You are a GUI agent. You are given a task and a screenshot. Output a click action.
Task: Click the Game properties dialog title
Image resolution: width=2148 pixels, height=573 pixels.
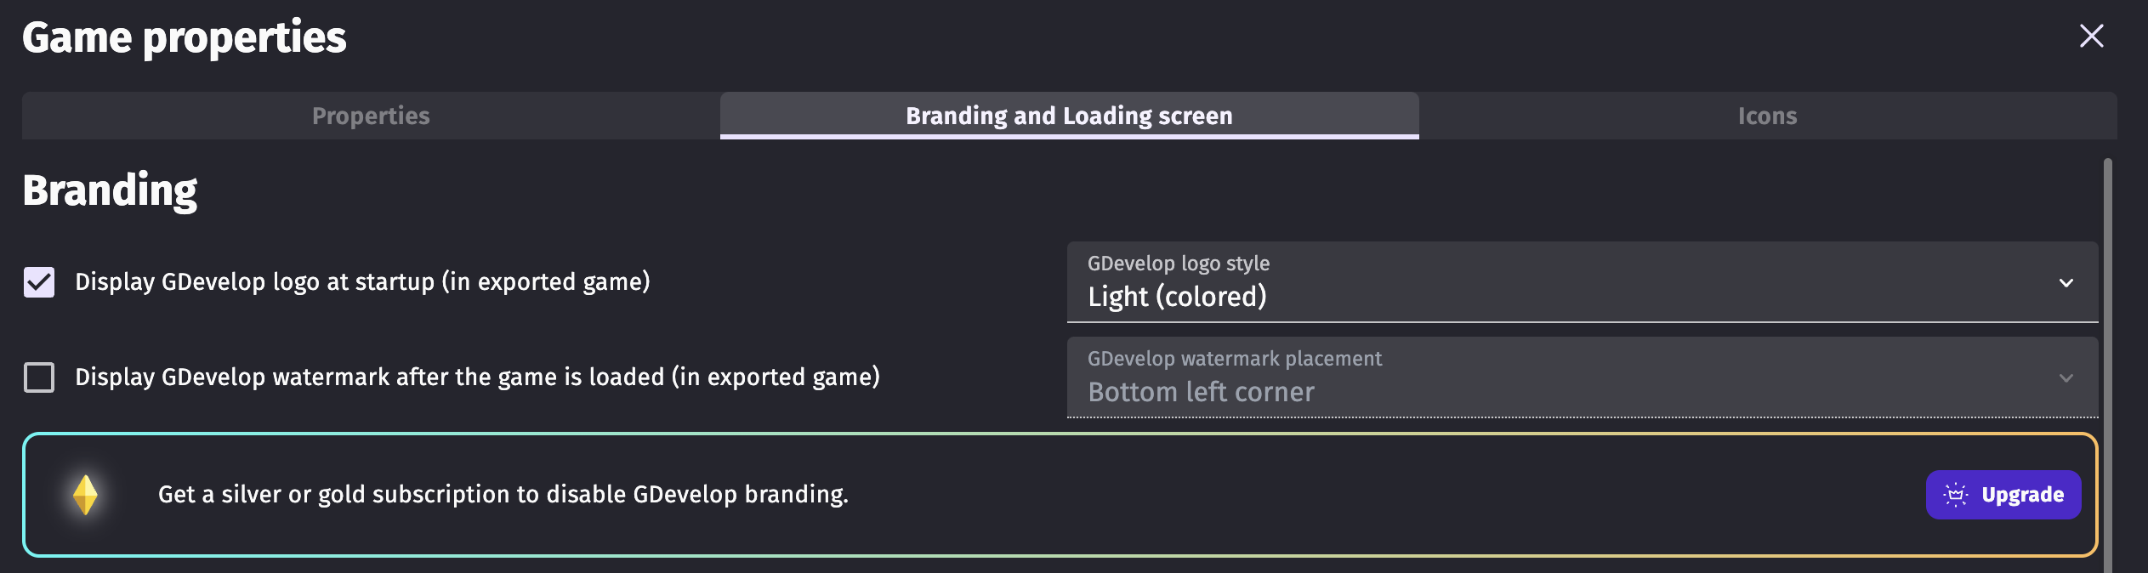click(185, 37)
